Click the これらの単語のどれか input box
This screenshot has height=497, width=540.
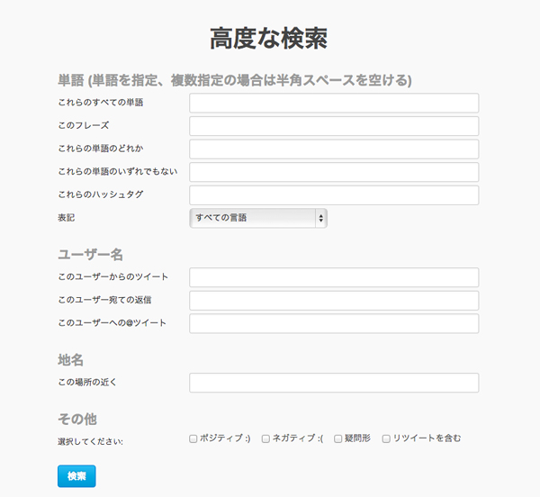click(333, 149)
